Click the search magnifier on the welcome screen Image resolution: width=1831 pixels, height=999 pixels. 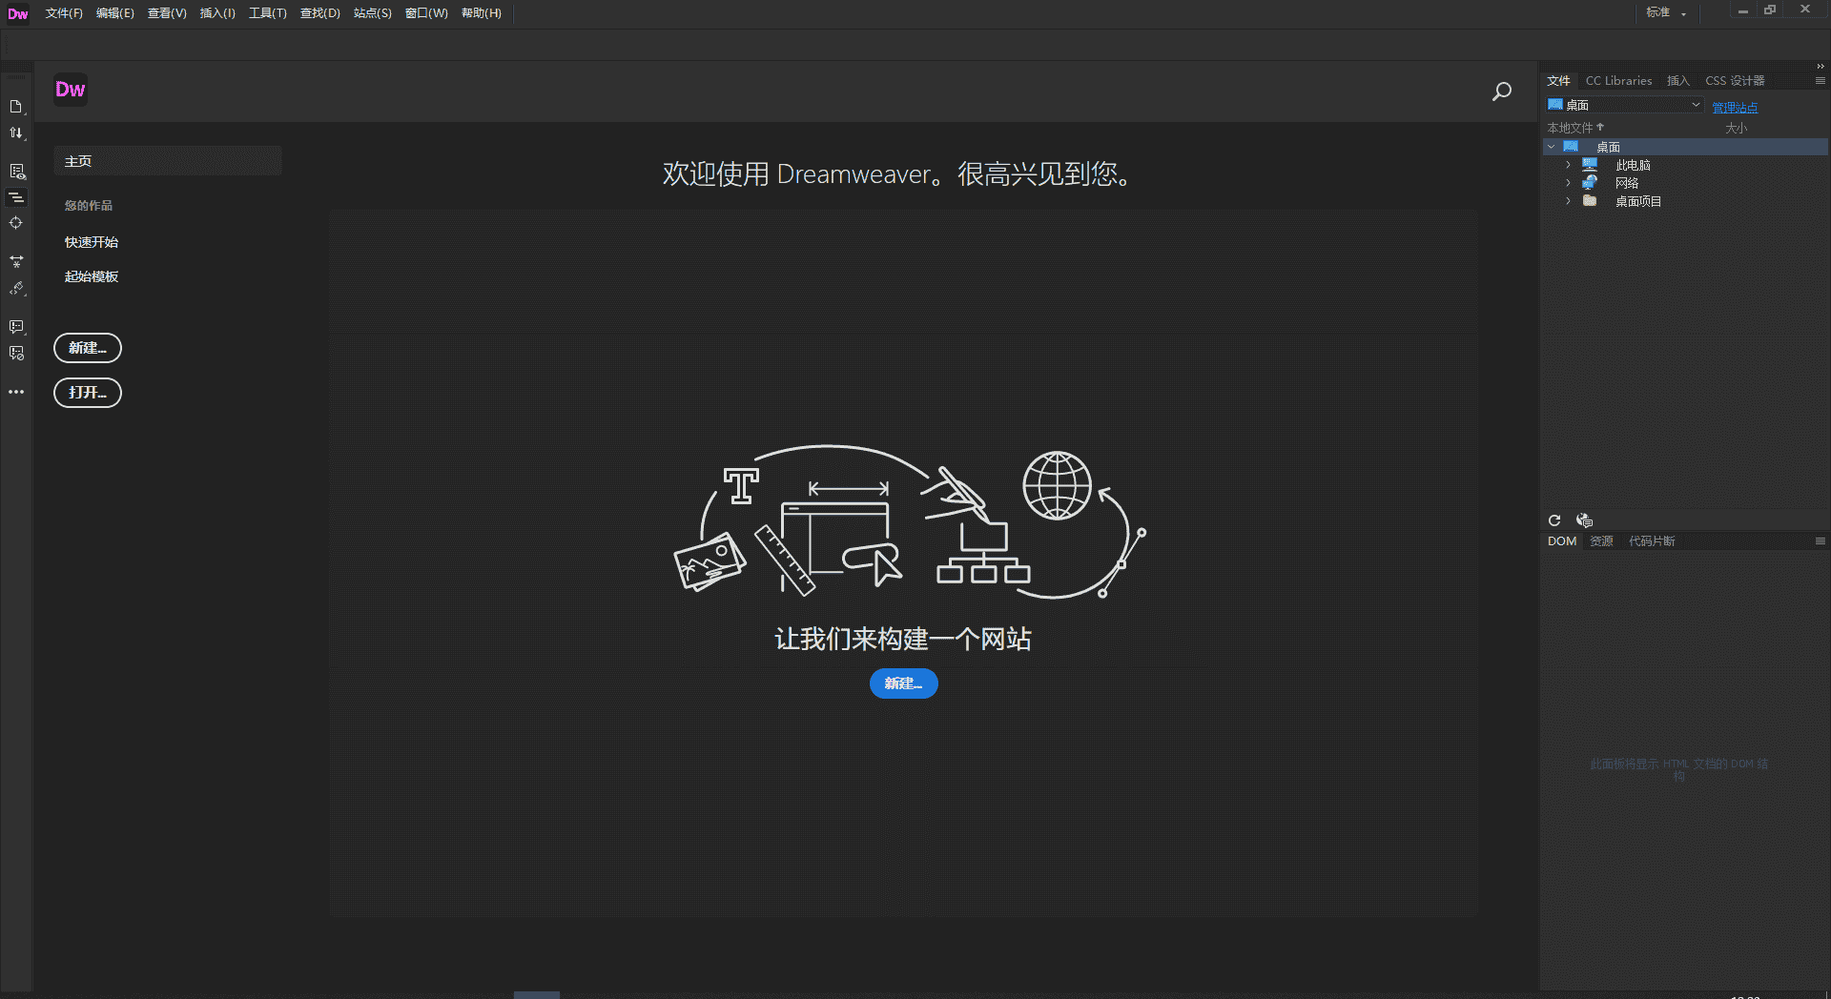1502,92
